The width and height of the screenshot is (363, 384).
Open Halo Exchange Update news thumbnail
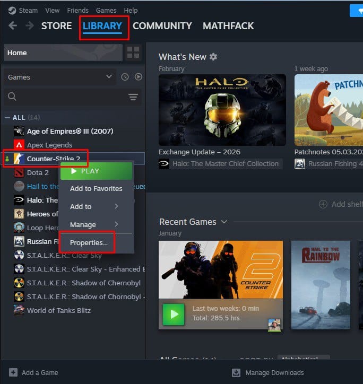(x=222, y=109)
